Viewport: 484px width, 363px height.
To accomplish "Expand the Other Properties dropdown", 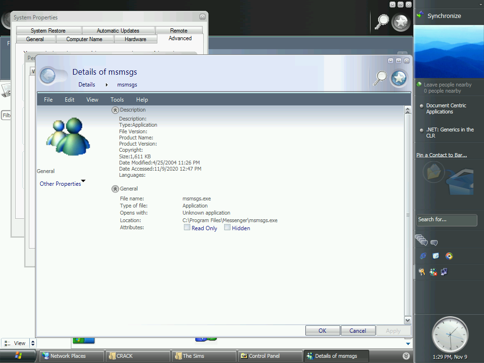I will point(83,181).
